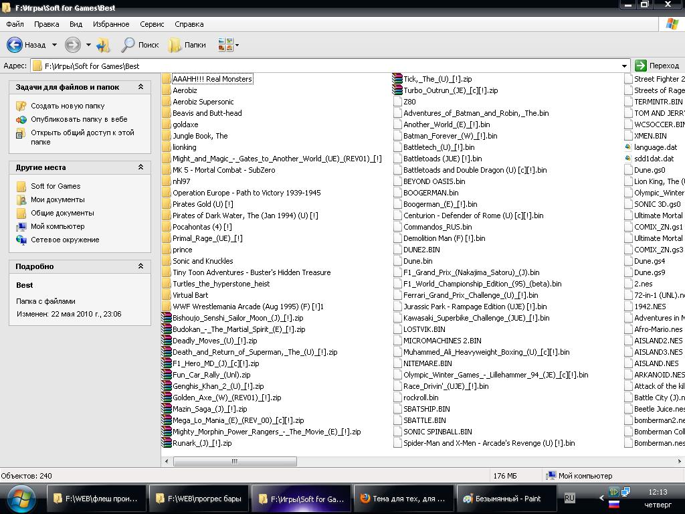Click the Views icon in toolbar
The width and height of the screenshot is (685, 514).
click(225, 45)
